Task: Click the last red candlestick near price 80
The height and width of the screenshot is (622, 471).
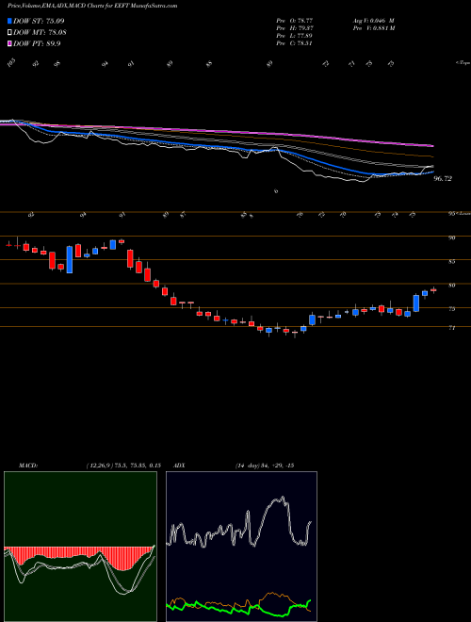Action: pos(433,290)
